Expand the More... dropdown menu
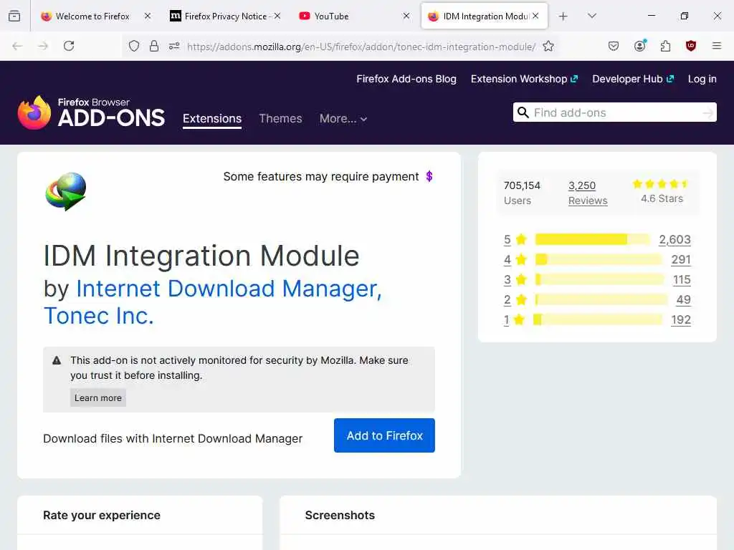Screen dimensions: 734x550 pyautogui.click(x=343, y=119)
